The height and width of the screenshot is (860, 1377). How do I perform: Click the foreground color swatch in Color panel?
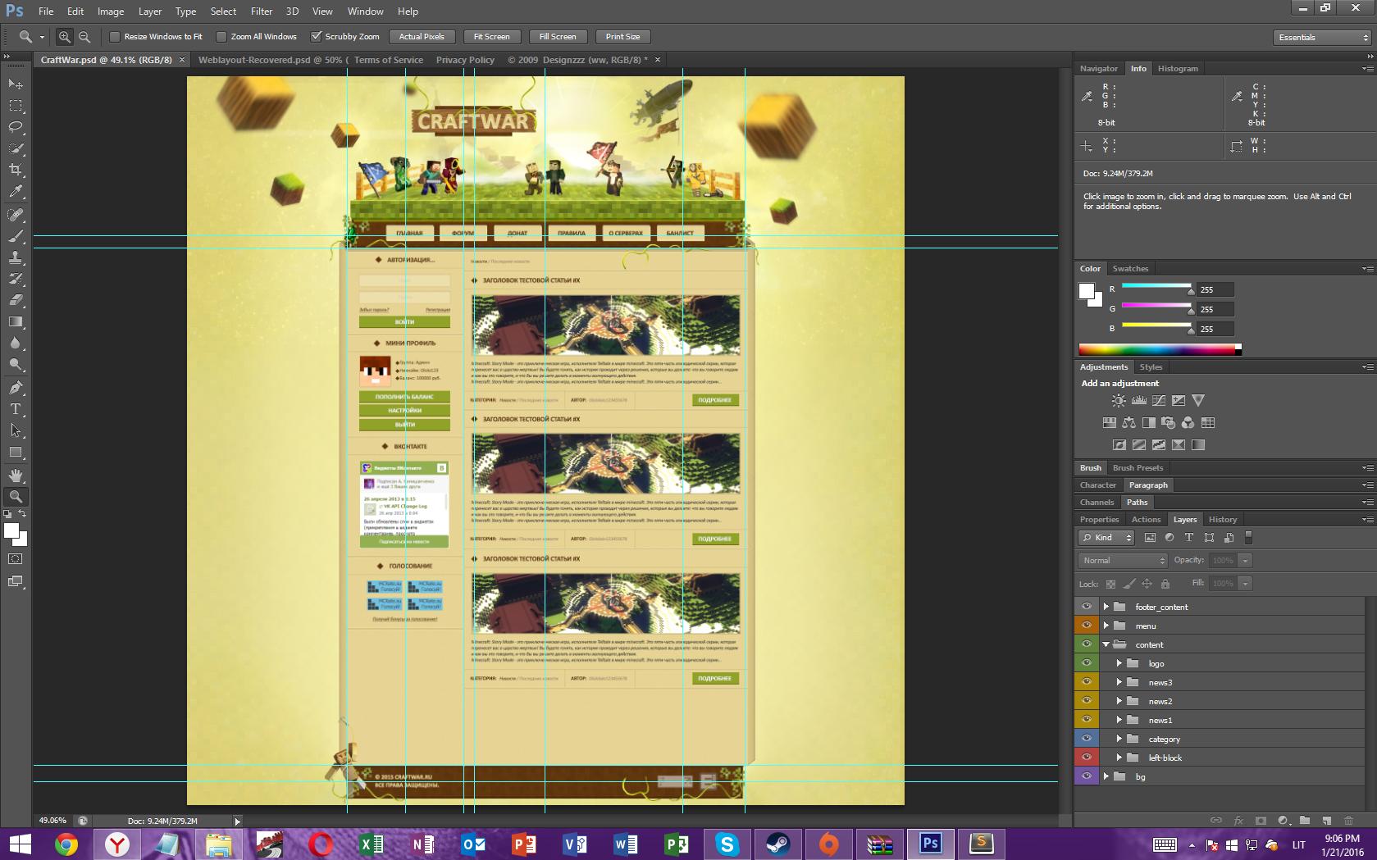pyautogui.click(x=1087, y=291)
